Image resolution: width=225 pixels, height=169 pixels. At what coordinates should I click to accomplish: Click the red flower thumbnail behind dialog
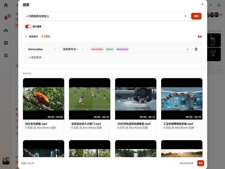click(214, 54)
